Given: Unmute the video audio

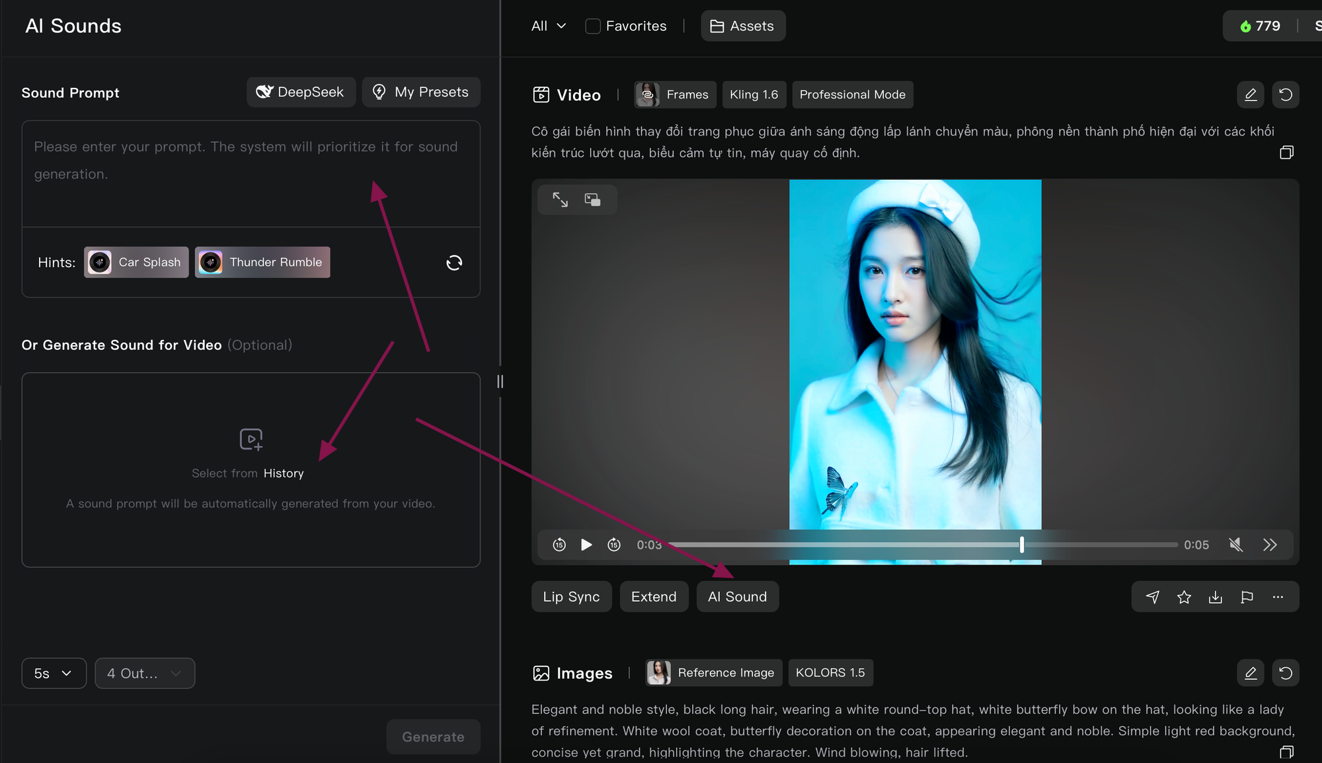Looking at the screenshot, I should point(1235,545).
